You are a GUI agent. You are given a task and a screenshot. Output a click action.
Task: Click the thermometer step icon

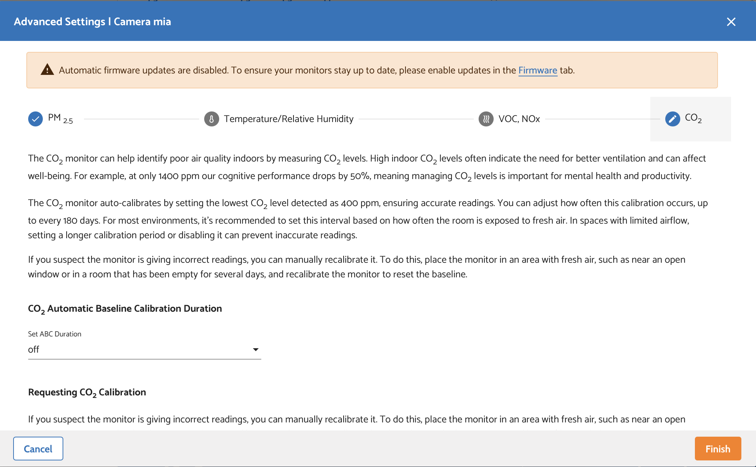[212, 119]
